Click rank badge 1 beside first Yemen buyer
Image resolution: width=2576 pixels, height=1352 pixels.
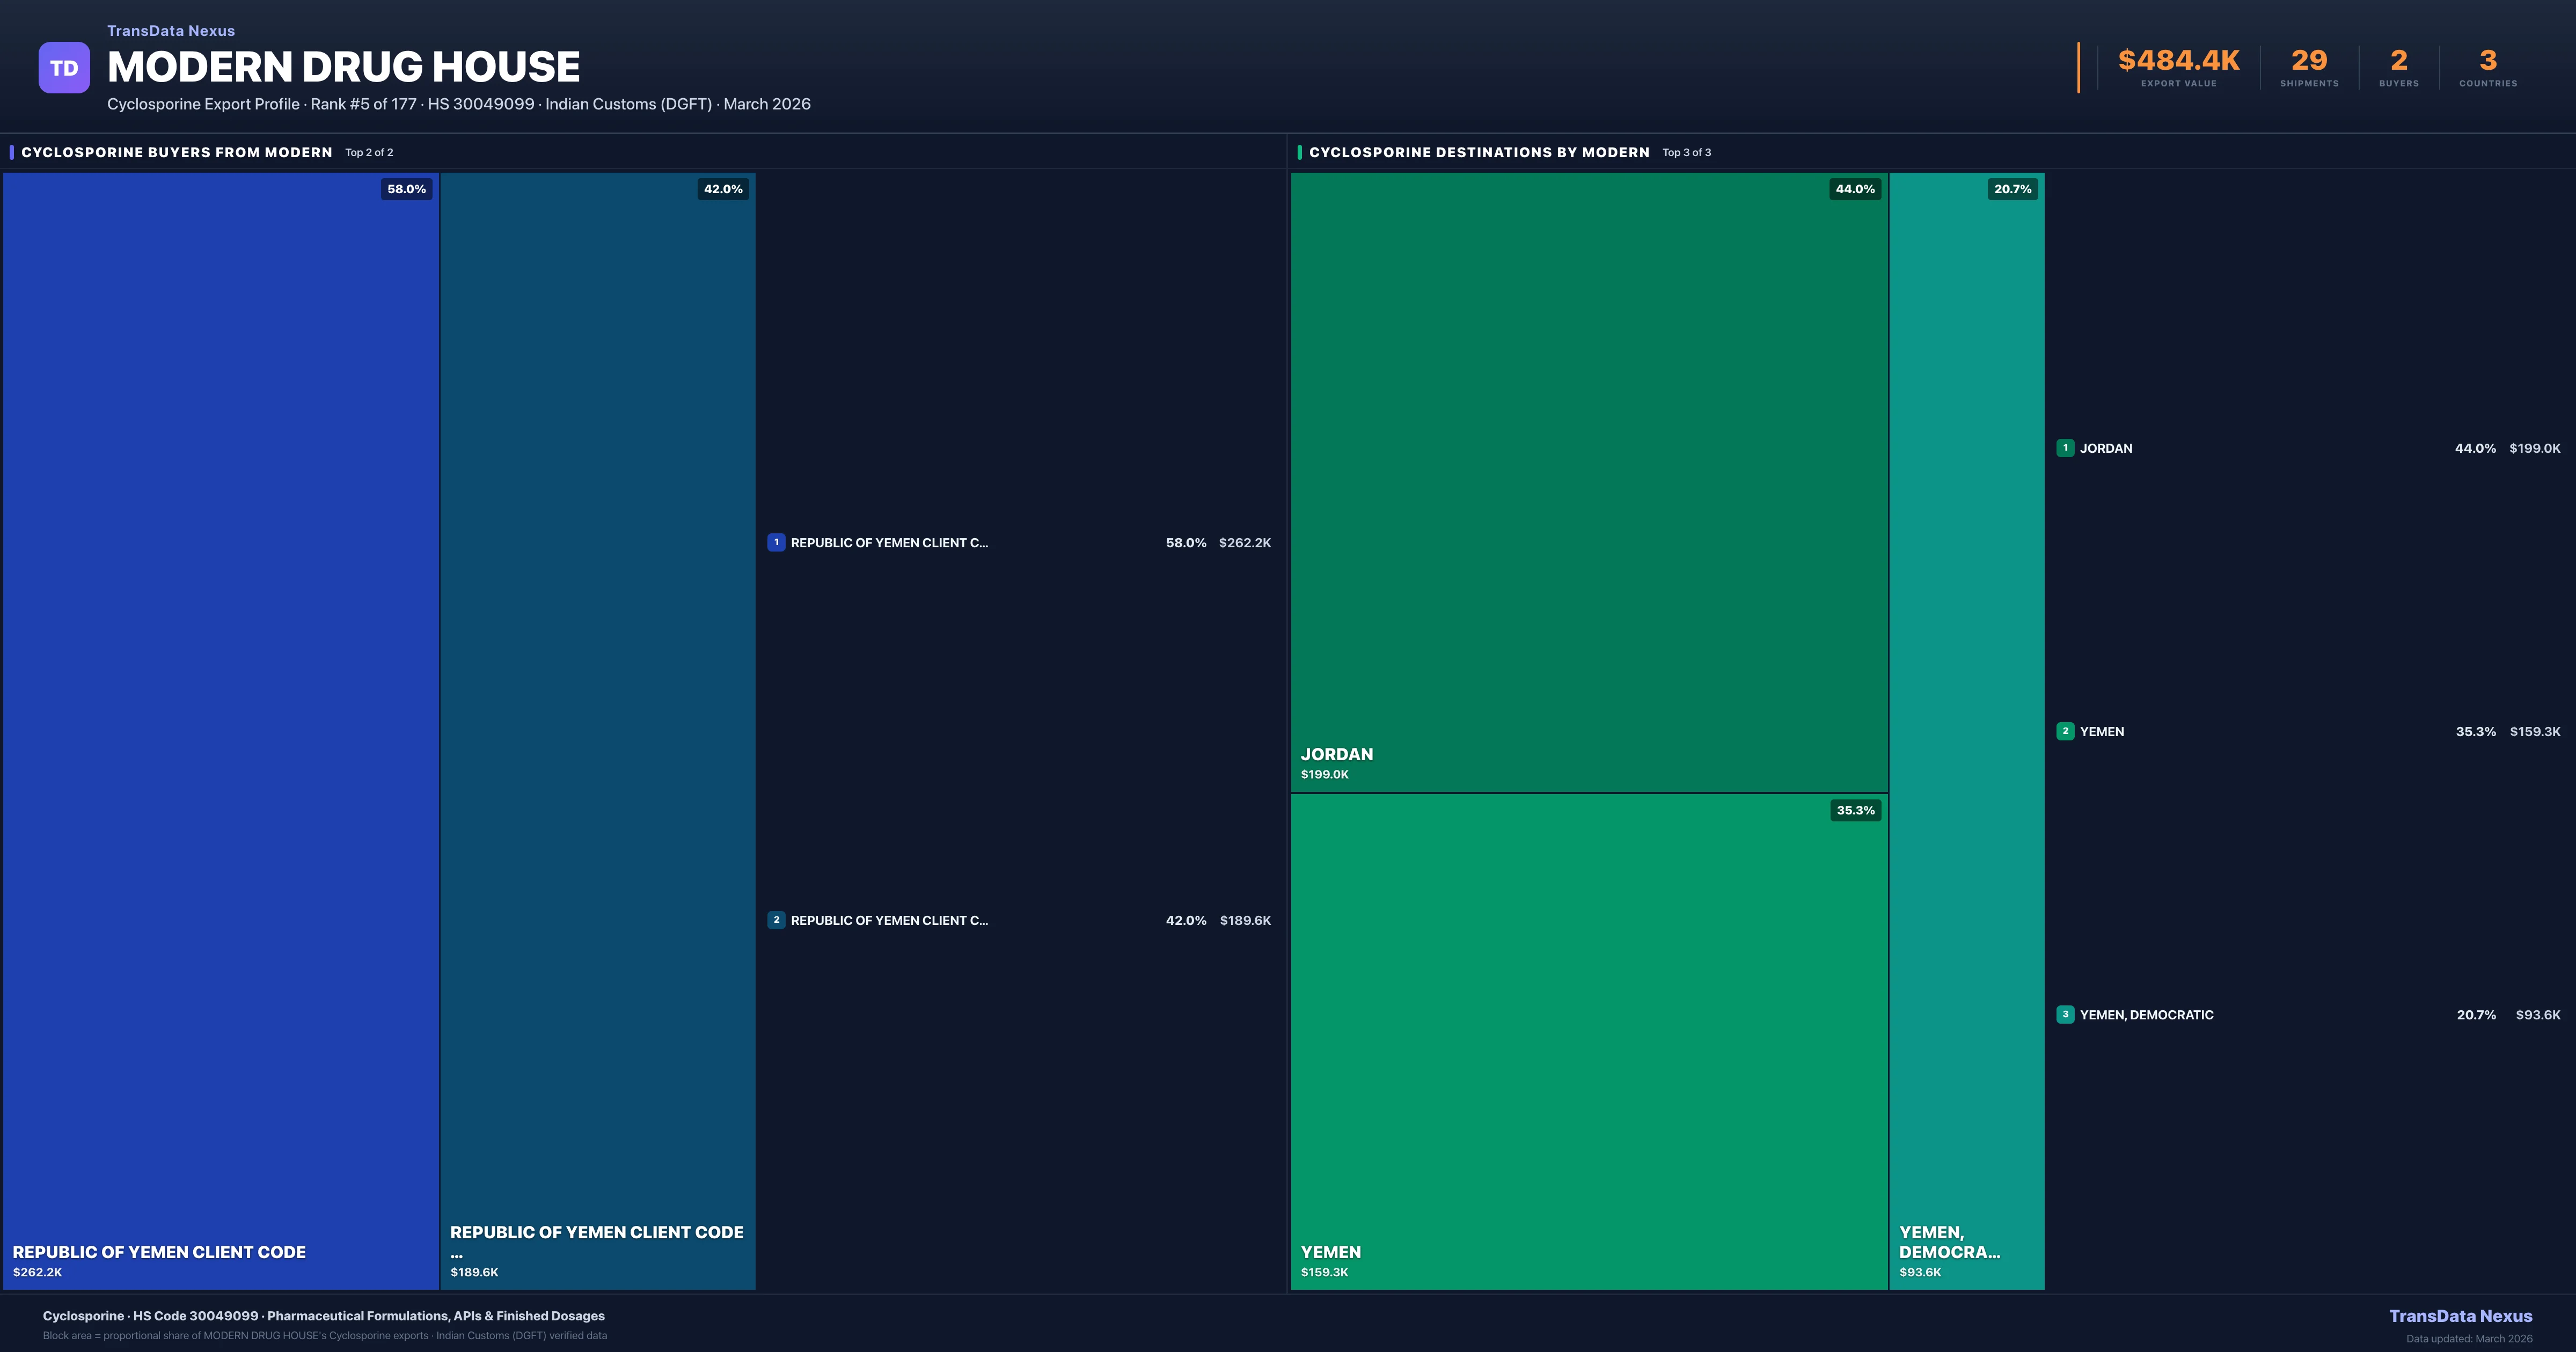point(776,542)
